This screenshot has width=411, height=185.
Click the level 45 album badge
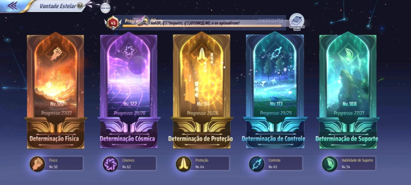113,23
